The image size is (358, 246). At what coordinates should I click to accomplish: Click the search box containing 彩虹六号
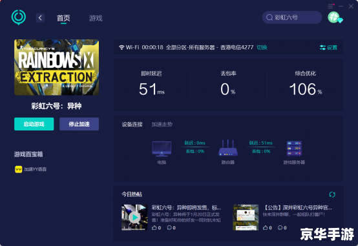(292, 17)
